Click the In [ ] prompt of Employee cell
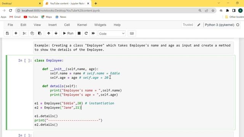The image size is (244, 137). [25, 61]
